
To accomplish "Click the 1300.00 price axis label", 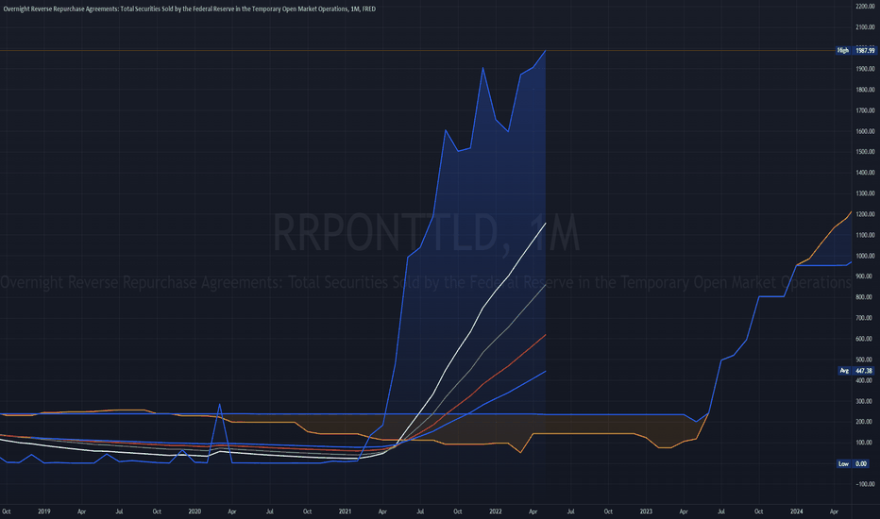I will tap(866, 193).
